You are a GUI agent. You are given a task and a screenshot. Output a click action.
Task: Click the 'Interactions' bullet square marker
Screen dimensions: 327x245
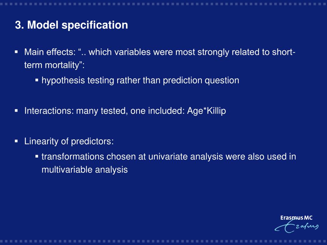[x=17, y=110]
